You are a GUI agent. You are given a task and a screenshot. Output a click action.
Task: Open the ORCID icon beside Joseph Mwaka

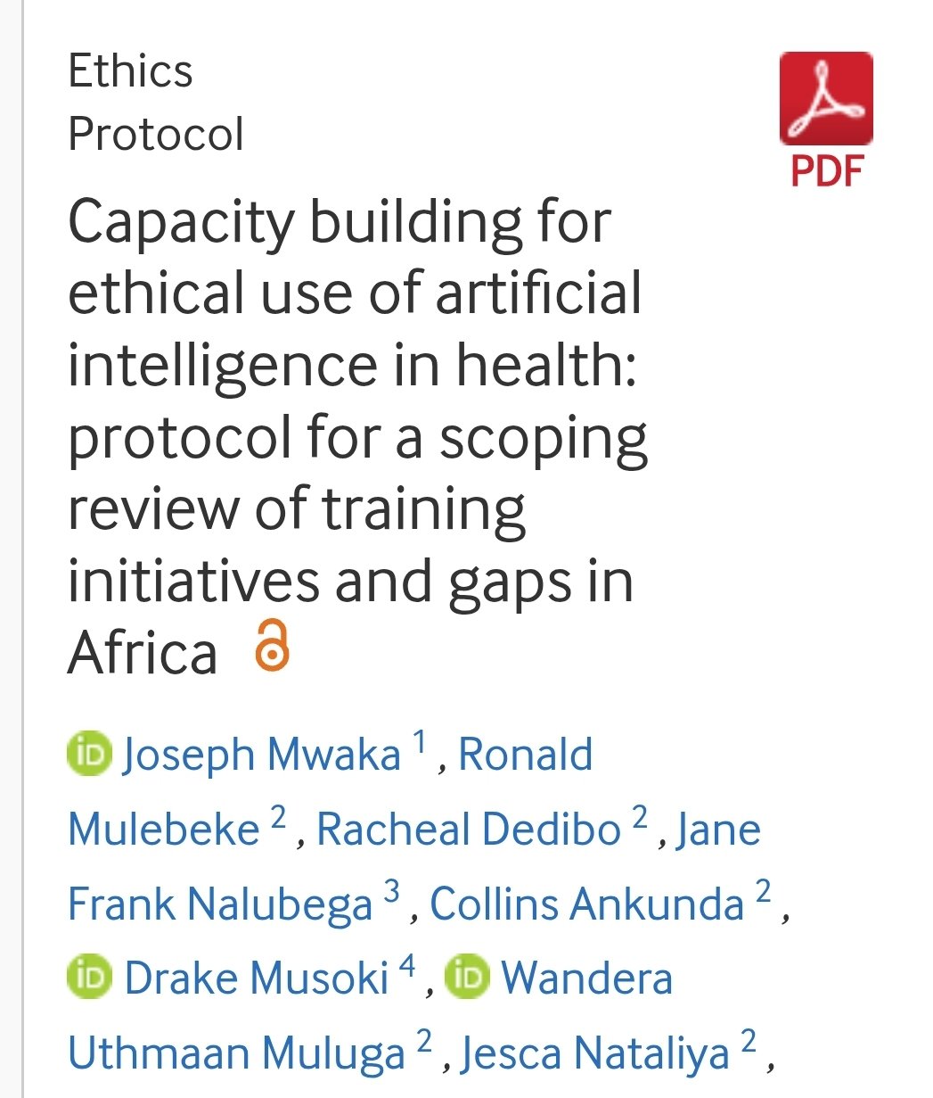[x=89, y=755]
